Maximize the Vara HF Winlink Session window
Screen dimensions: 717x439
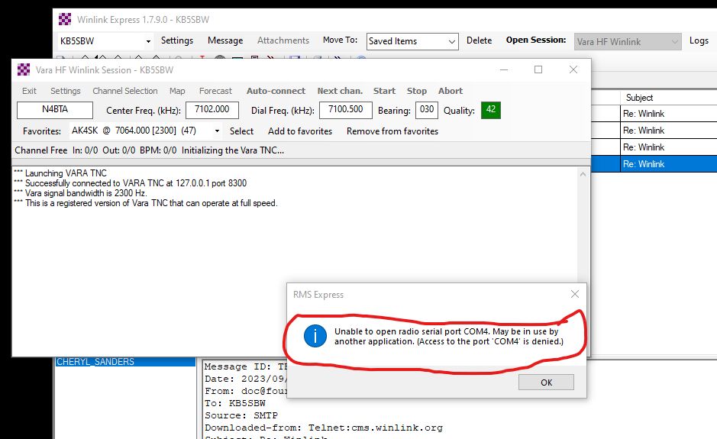pyautogui.click(x=538, y=69)
